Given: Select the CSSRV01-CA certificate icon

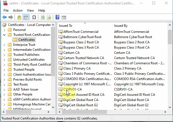Looking at the screenshot, I should pyautogui.click(x=61, y=89).
